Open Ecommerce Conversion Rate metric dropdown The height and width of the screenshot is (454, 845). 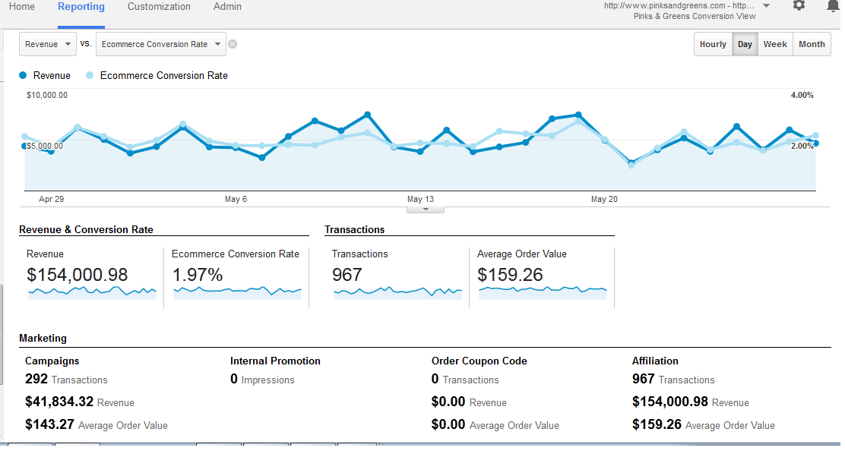(x=161, y=44)
